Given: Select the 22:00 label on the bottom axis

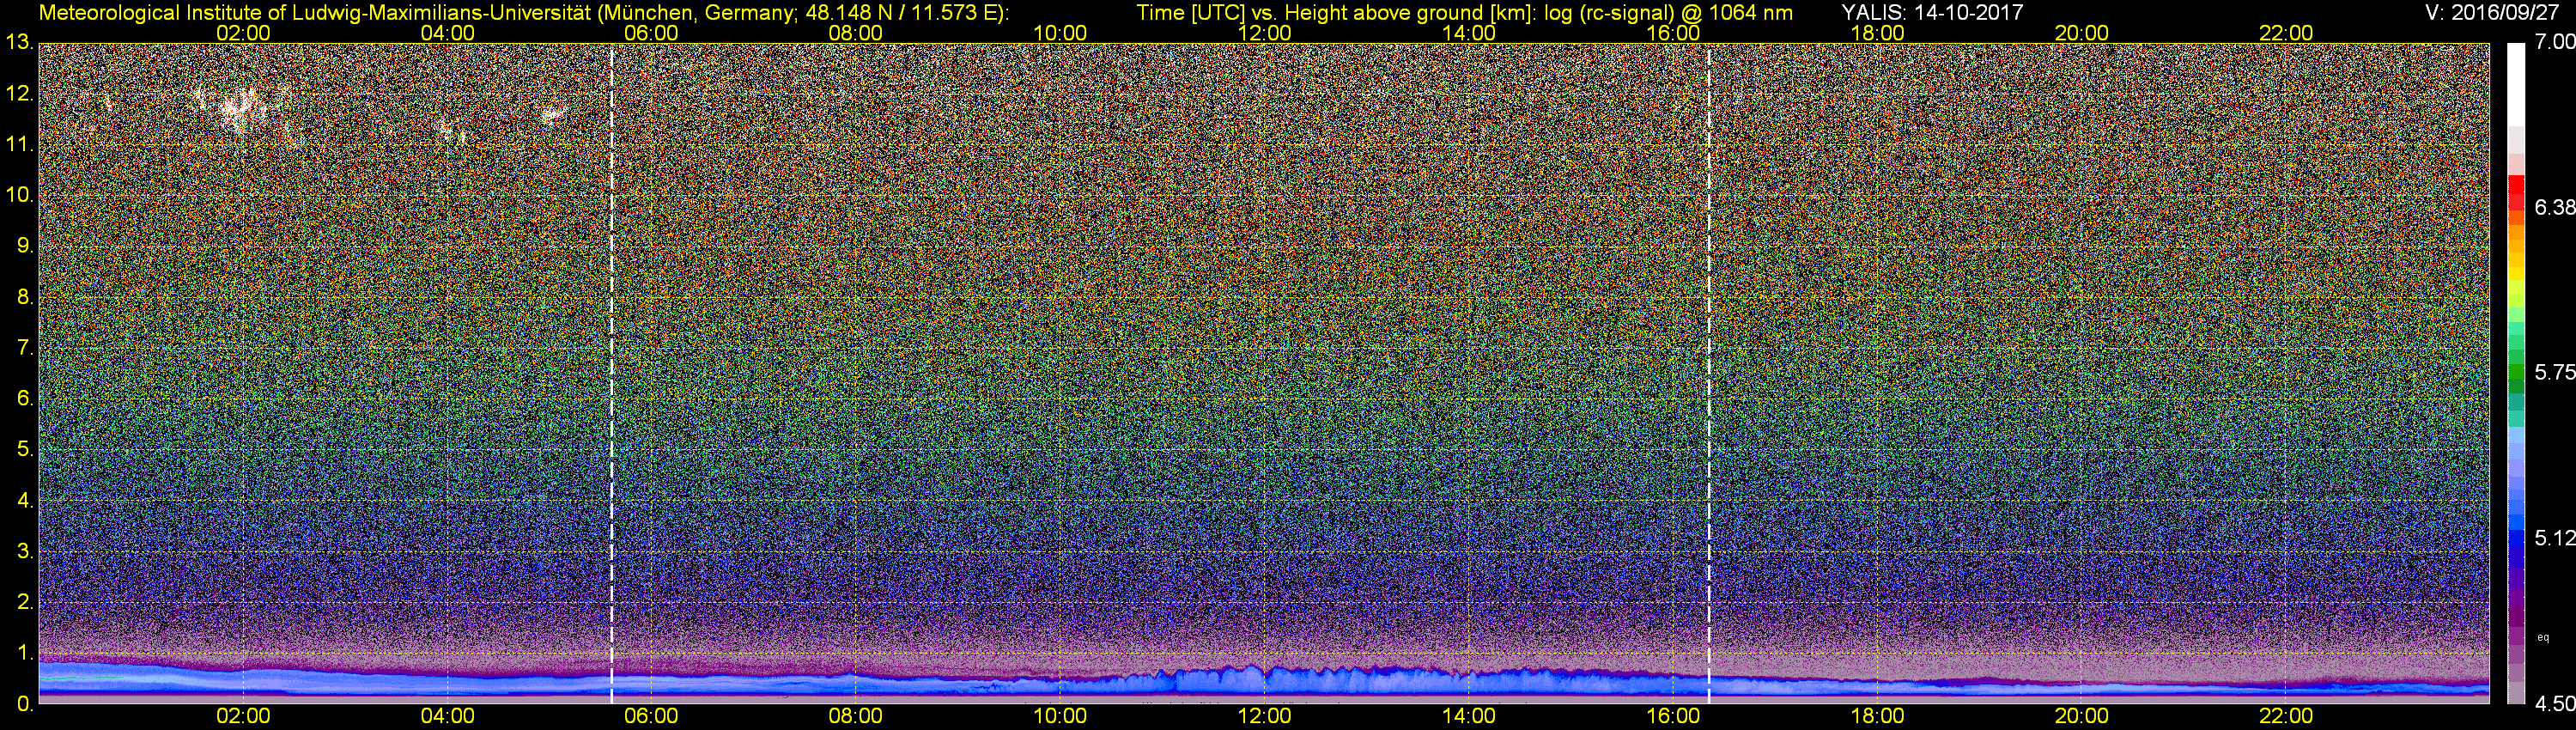Looking at the screenshot, I should pyautogui.click(x=2286, y=717).
